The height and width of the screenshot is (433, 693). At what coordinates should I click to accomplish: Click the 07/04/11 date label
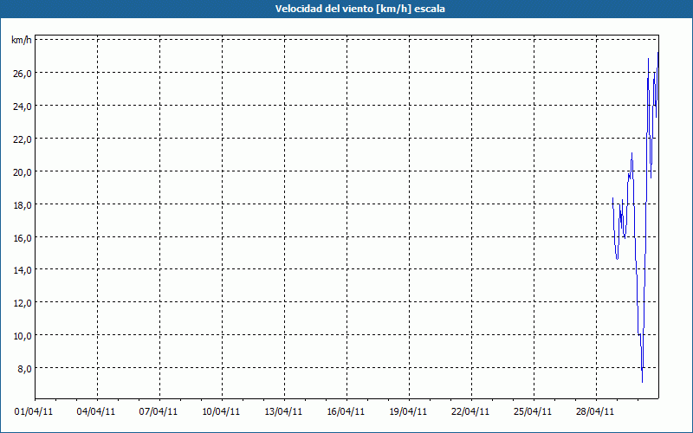[159, 411]
